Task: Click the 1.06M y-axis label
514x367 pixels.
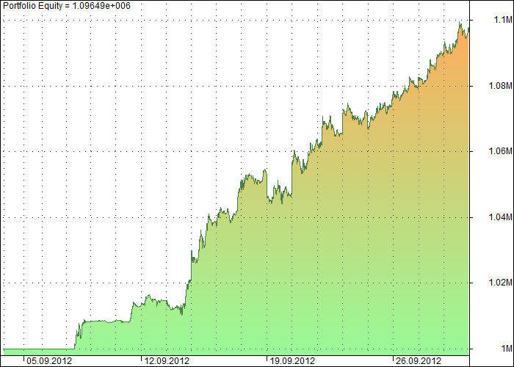Action: click(x=500, y=151)
